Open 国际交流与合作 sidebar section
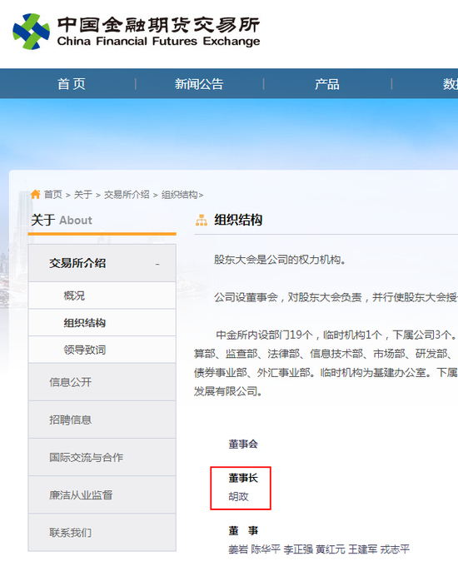The image size is (458, 571). pyautogui.click(x=102, y=458)
